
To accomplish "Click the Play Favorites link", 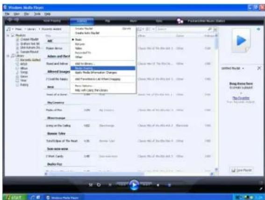I will (241, 98).
